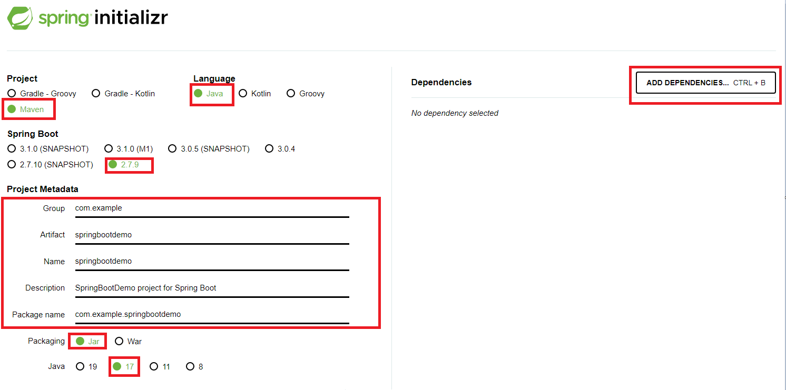The height and width of the screenshot is (390, 786).
Task: Choose the Maven project option
Action: coord(26,109)
